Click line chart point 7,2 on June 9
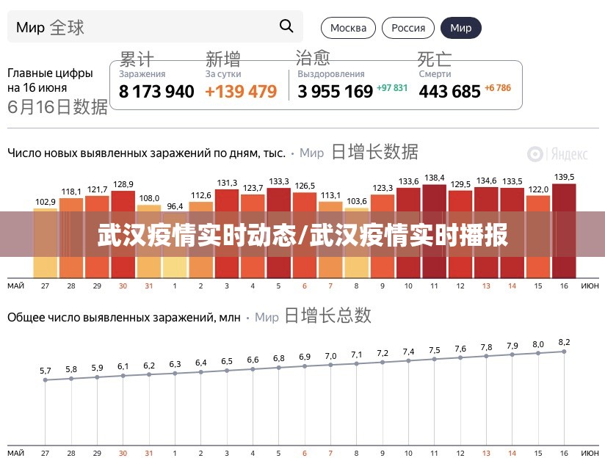The height and width of the screenshot is (469, 605). (383, 362)
